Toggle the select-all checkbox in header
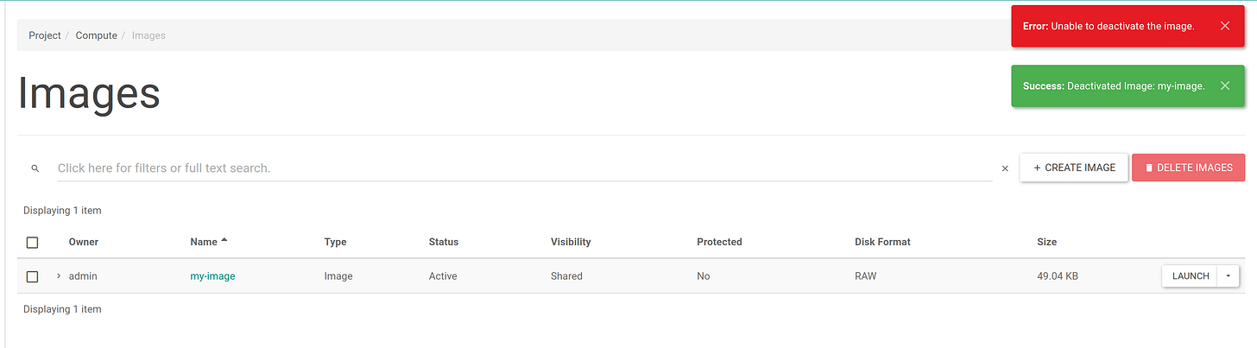The height and width of the screenshot is (348, 1257). 32,243
